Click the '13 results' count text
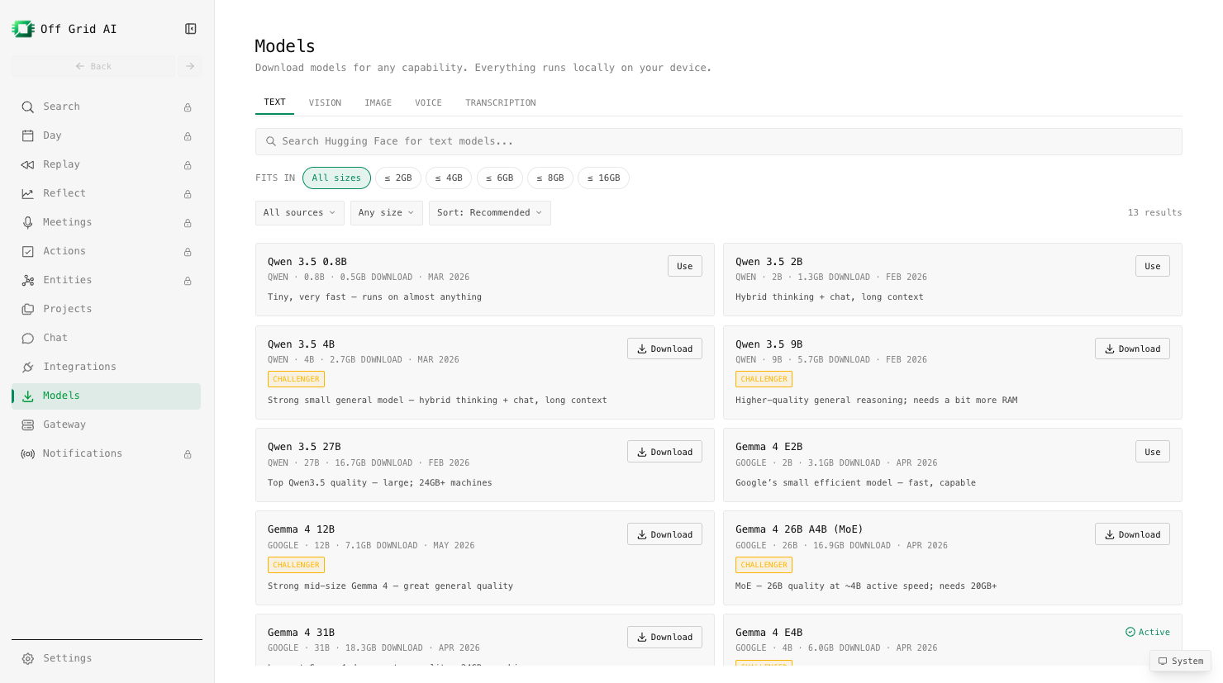This screenshot has width=1223, height=683. (1154, 213)
